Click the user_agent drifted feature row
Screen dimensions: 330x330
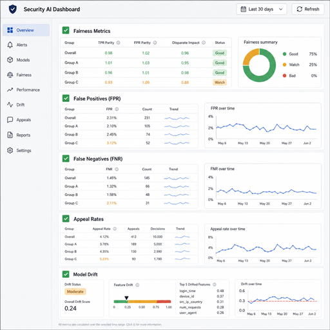[202, 313]
